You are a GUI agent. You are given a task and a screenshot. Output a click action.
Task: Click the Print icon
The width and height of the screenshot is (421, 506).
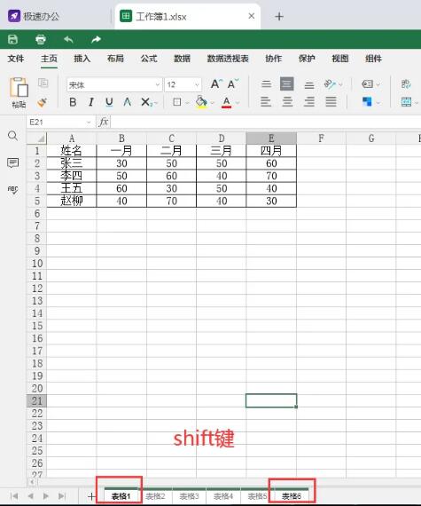(x=41, y=39)
